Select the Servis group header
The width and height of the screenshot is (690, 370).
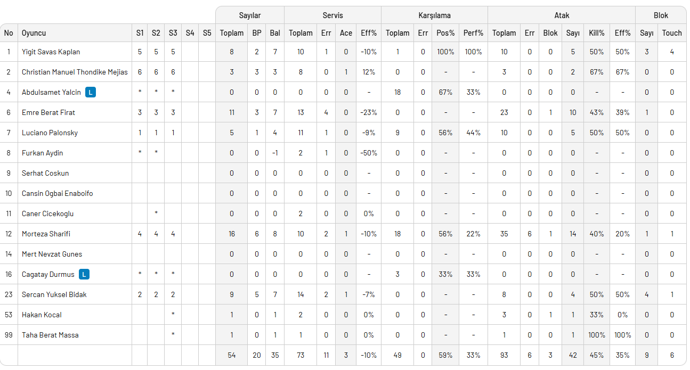click(x=332, y=15)
